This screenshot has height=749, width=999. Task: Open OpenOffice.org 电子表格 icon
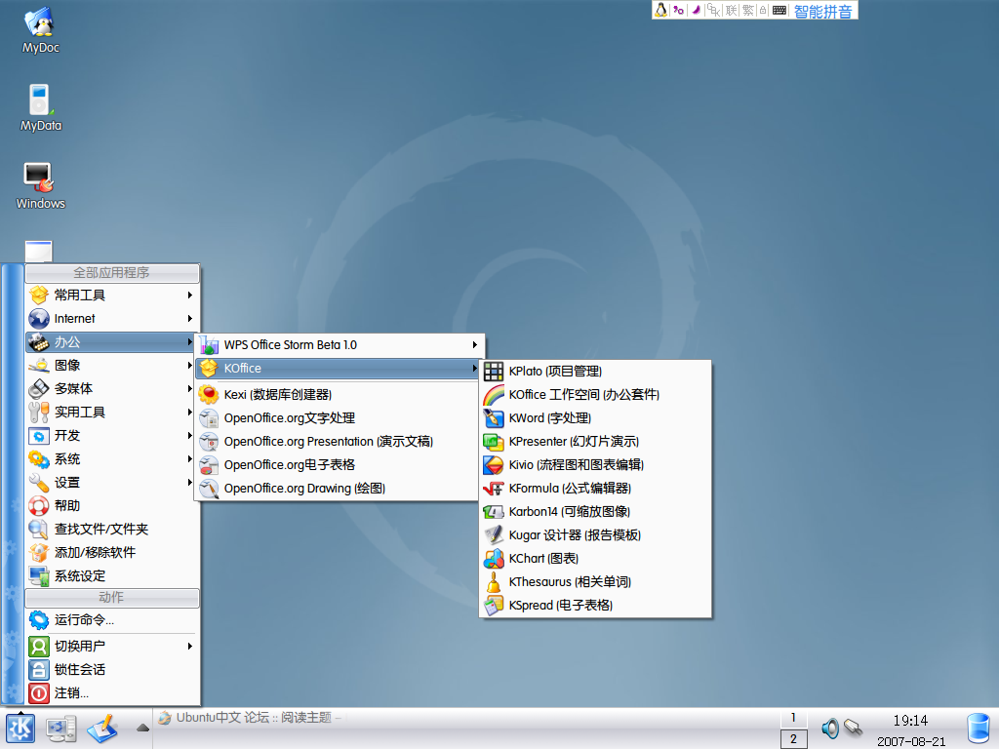tap(209, 465)
